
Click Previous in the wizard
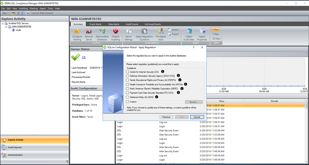point(166,117)
